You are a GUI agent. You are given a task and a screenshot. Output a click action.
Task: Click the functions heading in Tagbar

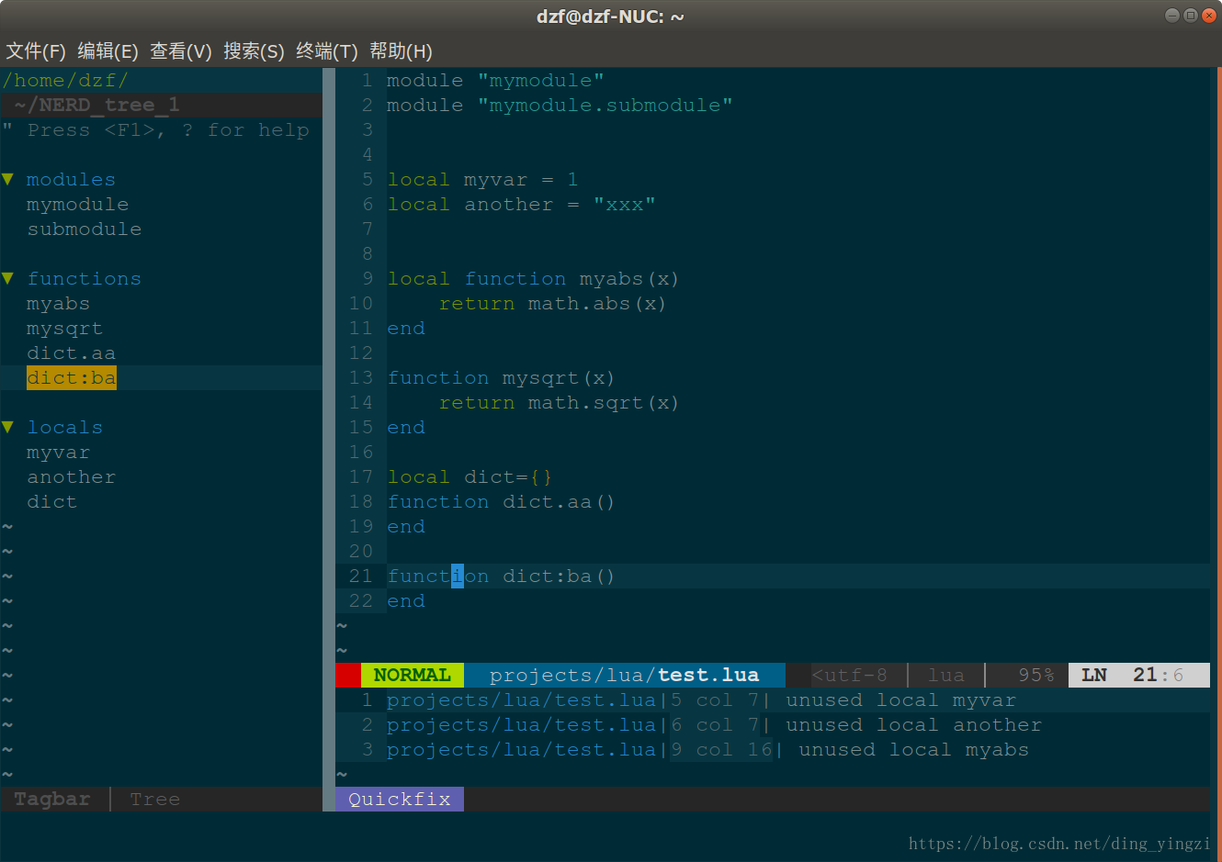84,279
